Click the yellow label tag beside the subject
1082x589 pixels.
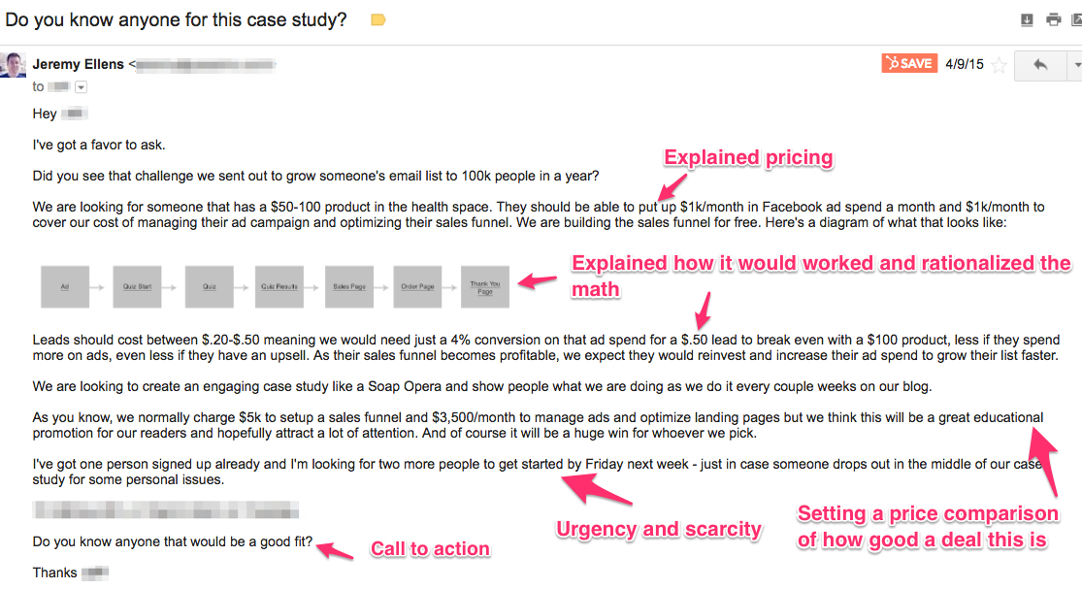(378, 18)
